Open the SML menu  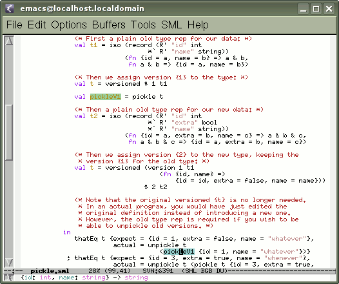171,25
